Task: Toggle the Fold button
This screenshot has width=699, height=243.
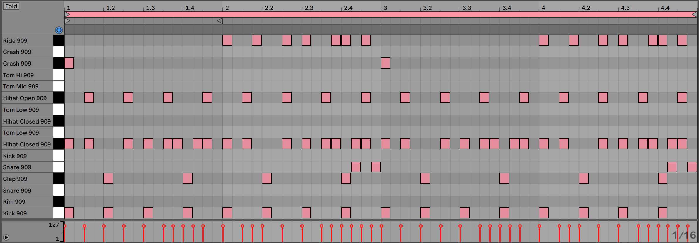Action: click(11, 6)
